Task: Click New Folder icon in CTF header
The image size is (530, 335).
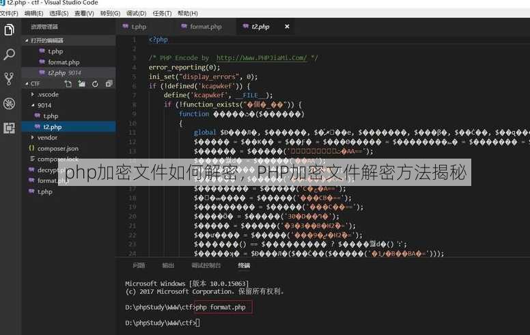Action: click(x=81, y=83)
